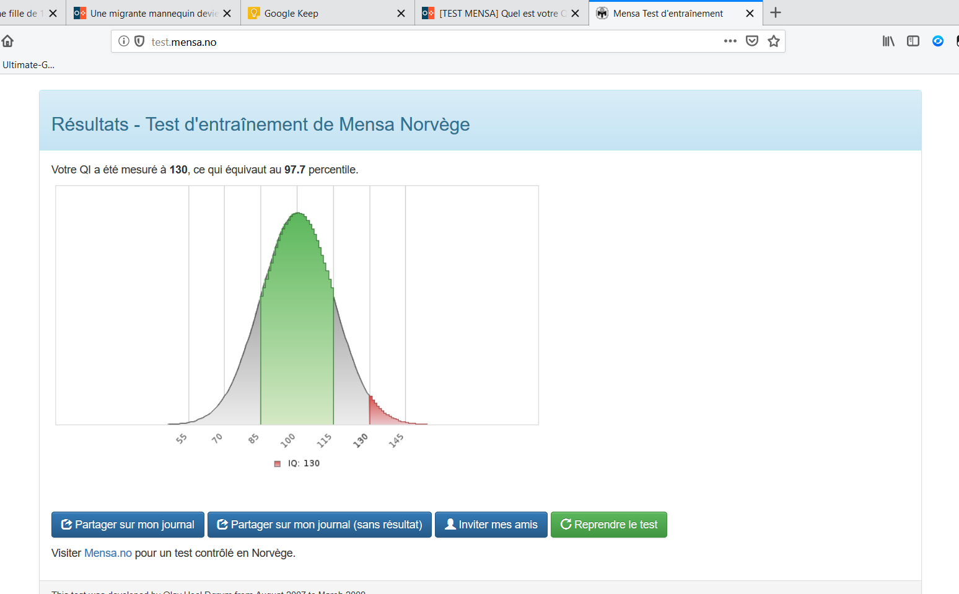Open the Mensa.no link

point(108,553)
